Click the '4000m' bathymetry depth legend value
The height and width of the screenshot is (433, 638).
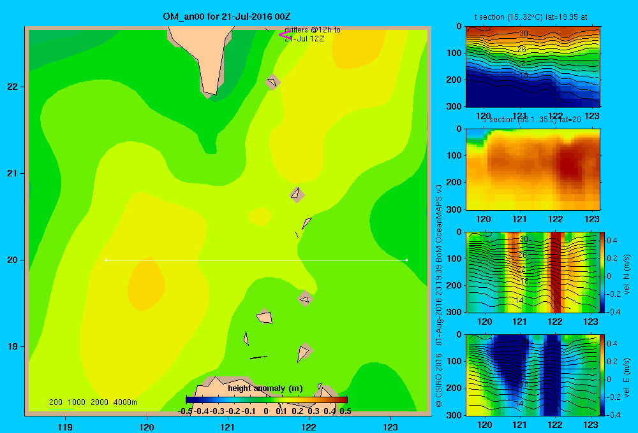coord(125,402)
